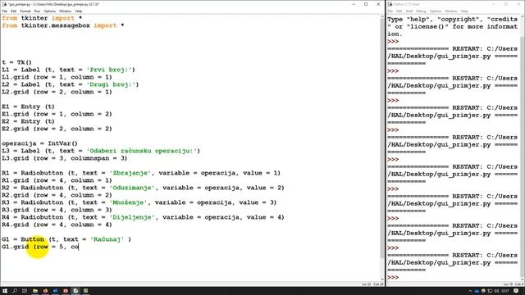Screen dimensions: 525x295
Task: Switch to active Python IDLE taskbar icon
Action: [75, 291]
